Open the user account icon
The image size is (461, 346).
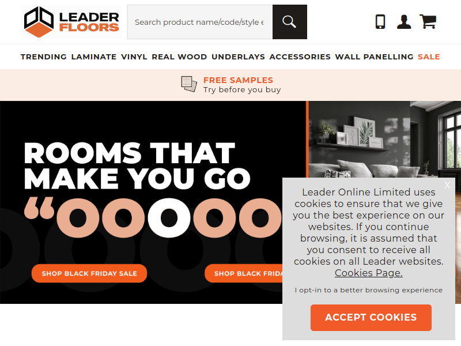404,22
